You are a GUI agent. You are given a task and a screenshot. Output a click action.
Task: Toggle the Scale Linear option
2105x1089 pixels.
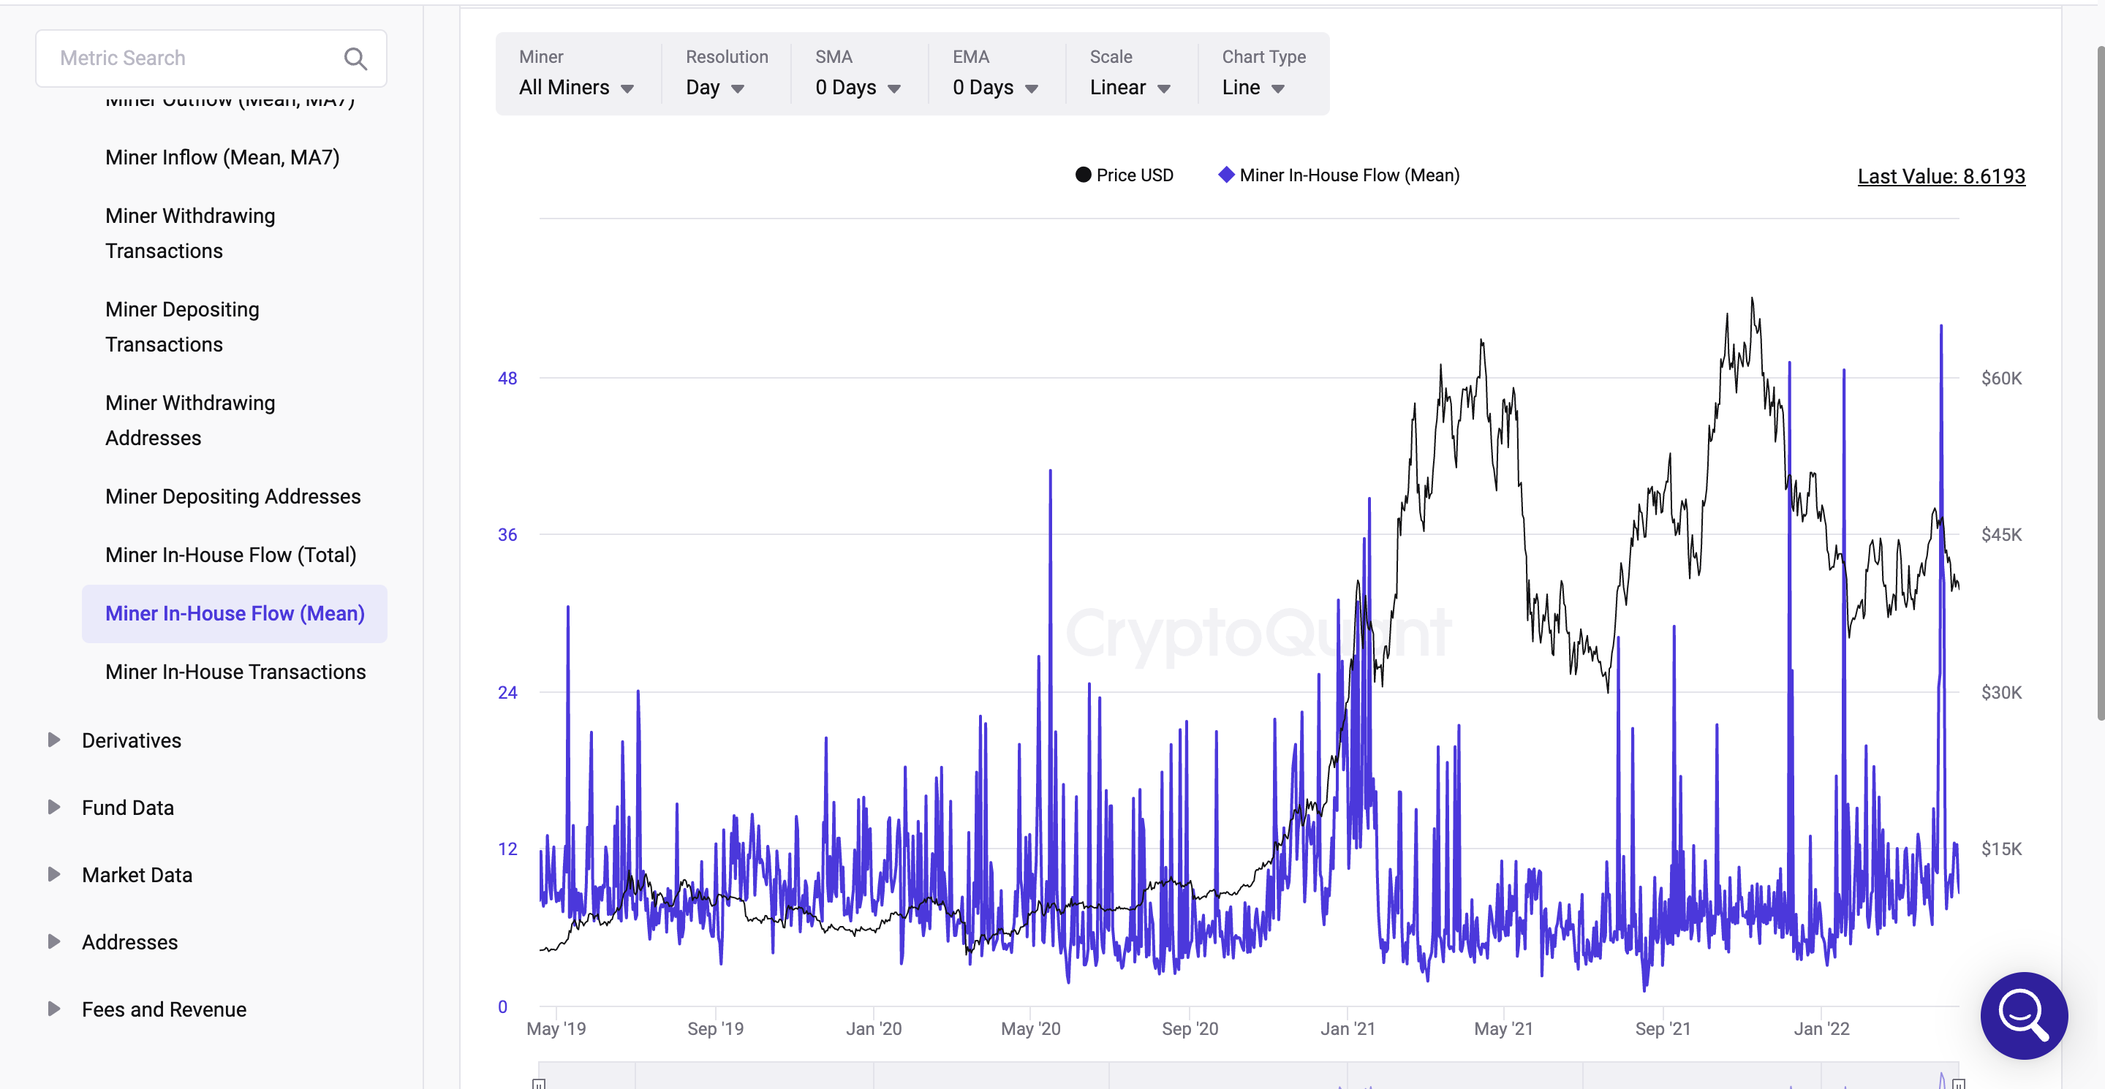coord(1130,88)
